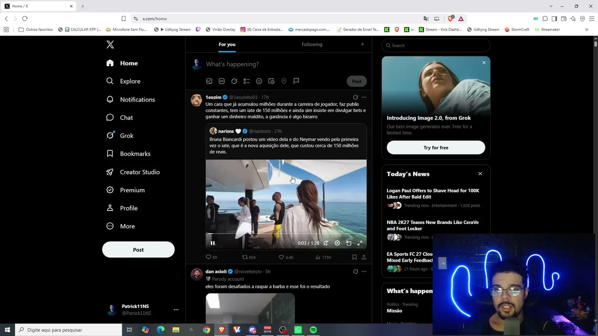Open more options for dan acioli's post
Viewport: 598px width, 336px height.
click(x=364, y=272)
